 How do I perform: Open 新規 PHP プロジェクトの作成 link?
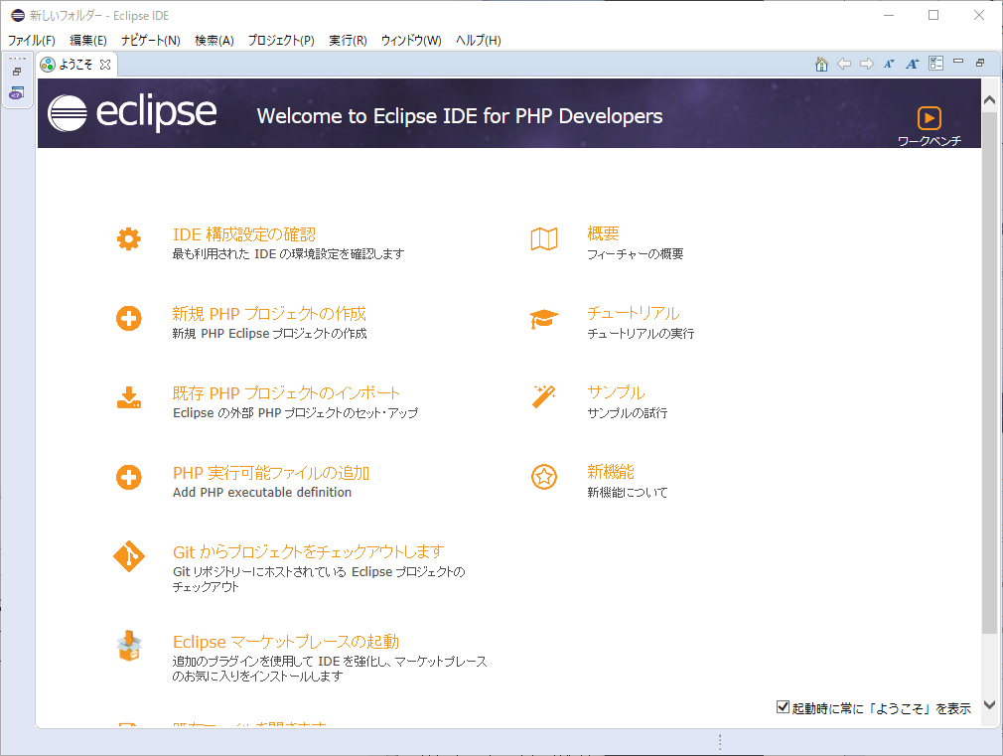click(269, 314)
